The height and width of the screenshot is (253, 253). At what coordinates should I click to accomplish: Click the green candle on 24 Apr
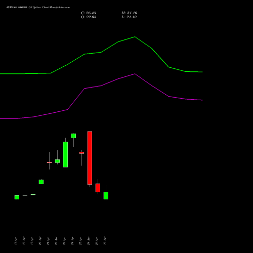pyautogui.click(x=73, y=136)
